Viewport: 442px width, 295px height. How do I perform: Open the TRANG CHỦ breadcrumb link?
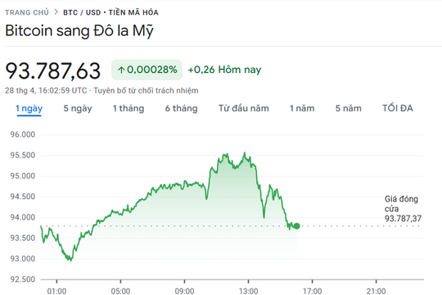click(27, 12)
